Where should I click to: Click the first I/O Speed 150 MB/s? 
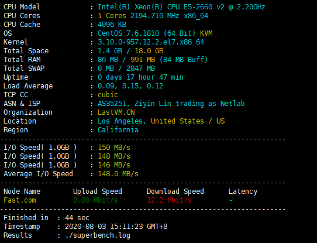(114, 148)
